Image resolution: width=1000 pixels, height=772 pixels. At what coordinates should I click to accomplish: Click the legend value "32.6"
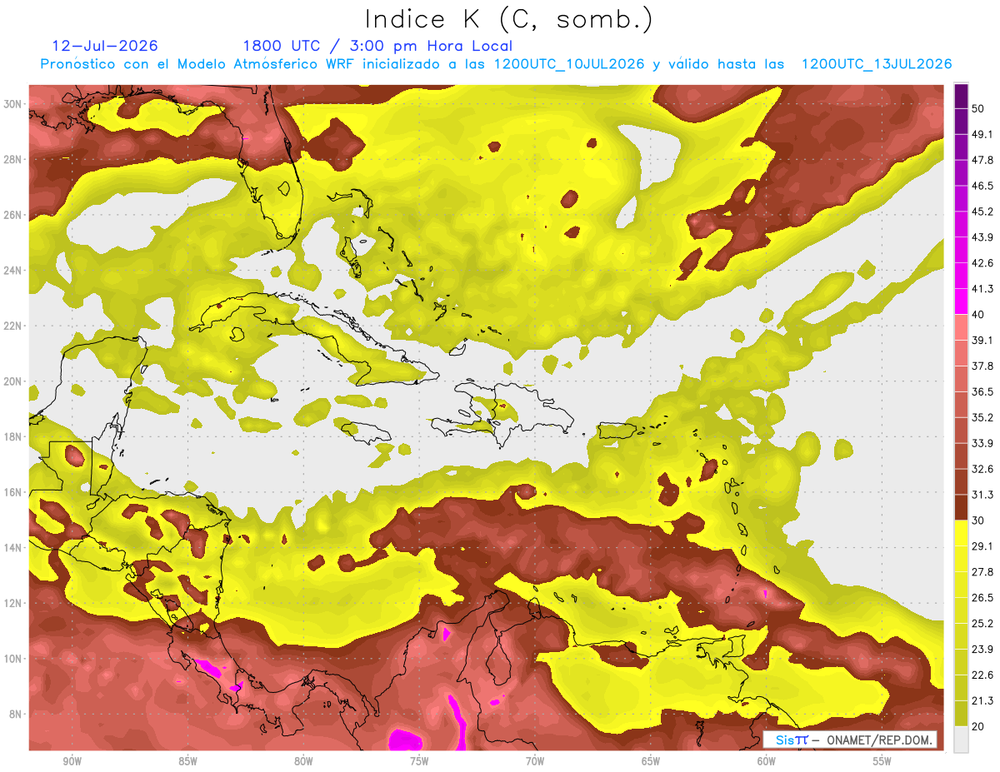[982, 469]
